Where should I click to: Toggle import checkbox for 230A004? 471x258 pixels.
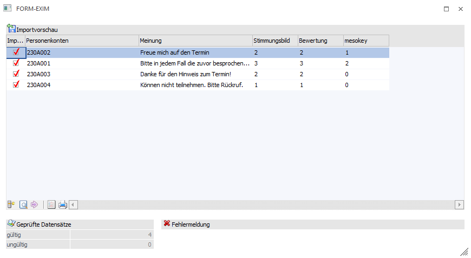(x=16, y=84)
